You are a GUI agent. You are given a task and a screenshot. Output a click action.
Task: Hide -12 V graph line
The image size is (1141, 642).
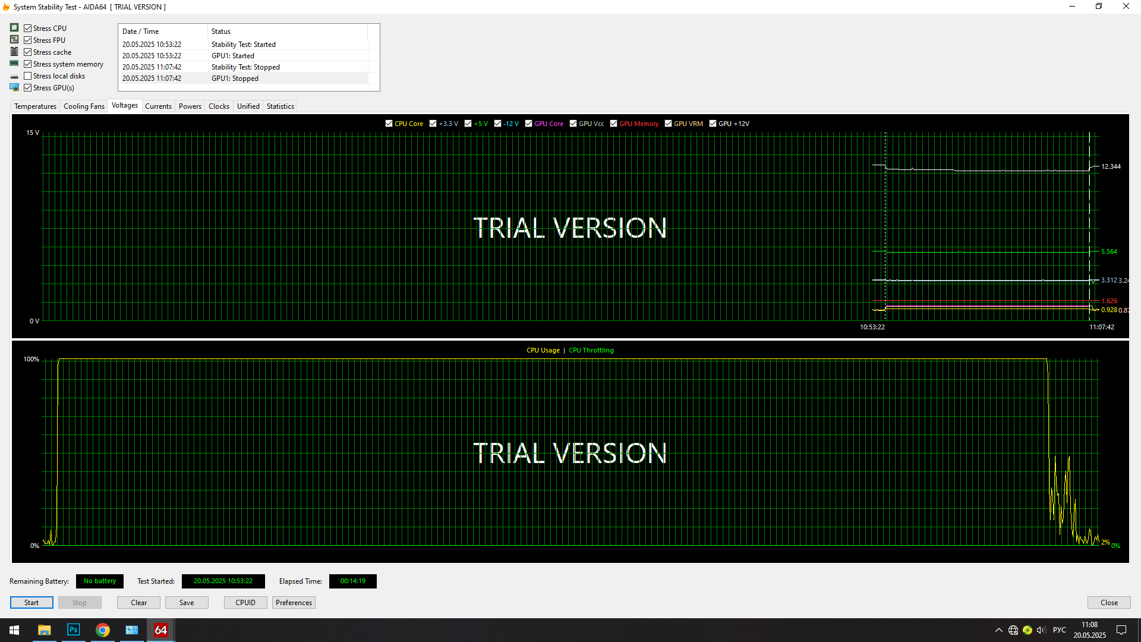pyautogui.click(x=497, y=124)
